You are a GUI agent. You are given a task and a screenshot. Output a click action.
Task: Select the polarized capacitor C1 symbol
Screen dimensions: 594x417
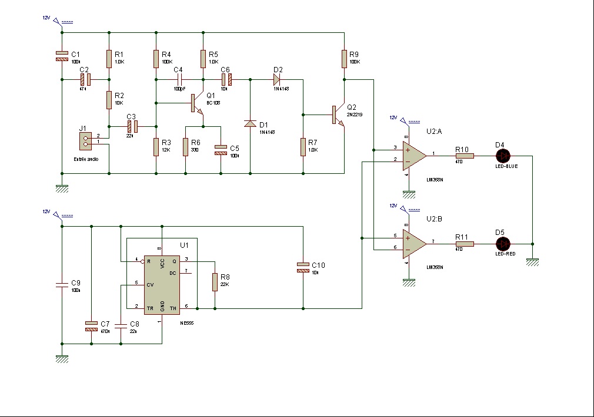62,56
